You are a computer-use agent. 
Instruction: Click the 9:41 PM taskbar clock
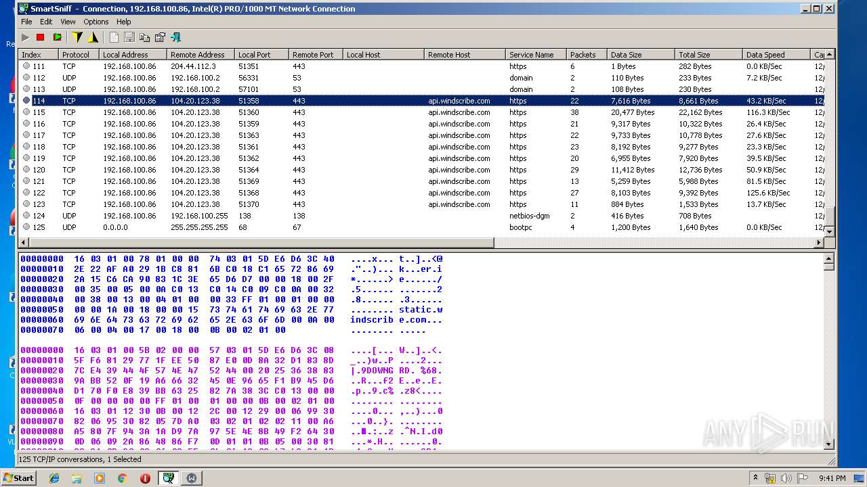(x=832, y=478)
